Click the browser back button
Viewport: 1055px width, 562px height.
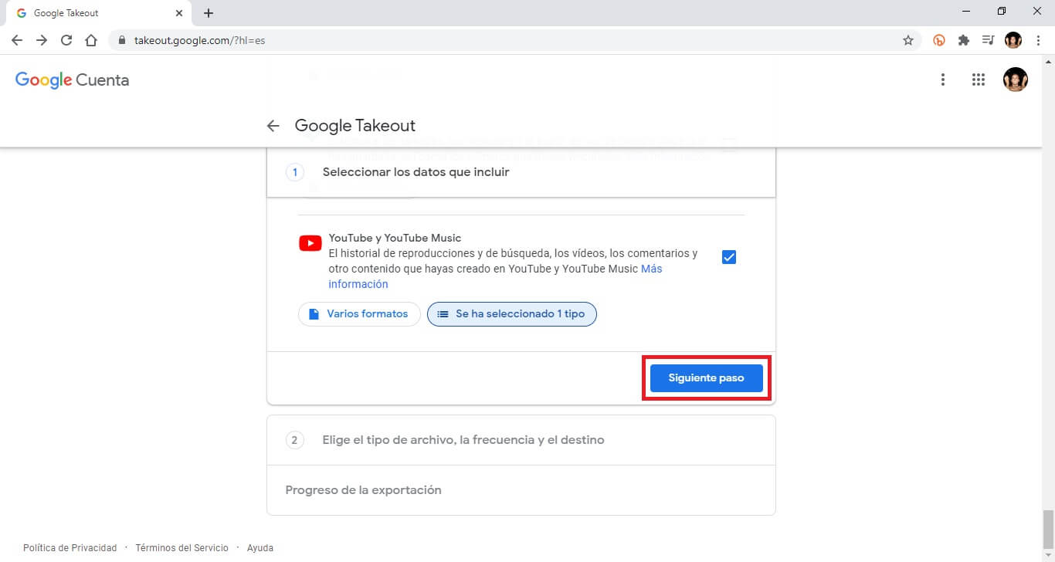coord(17,40)
